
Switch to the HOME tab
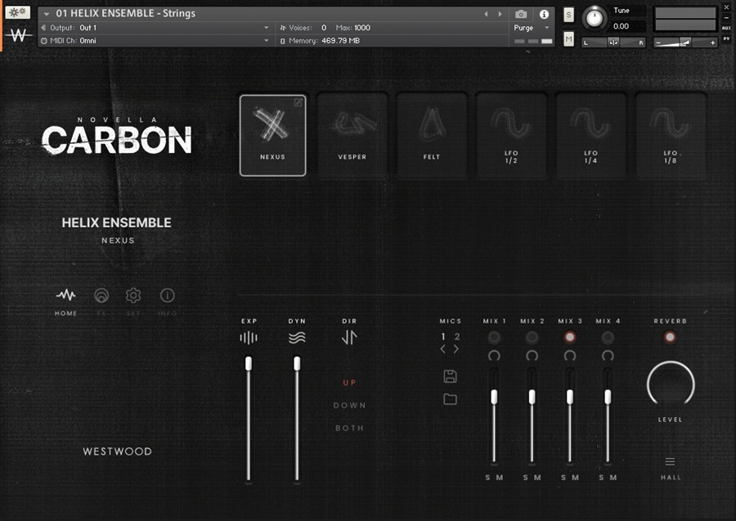(x=65, y=296)
